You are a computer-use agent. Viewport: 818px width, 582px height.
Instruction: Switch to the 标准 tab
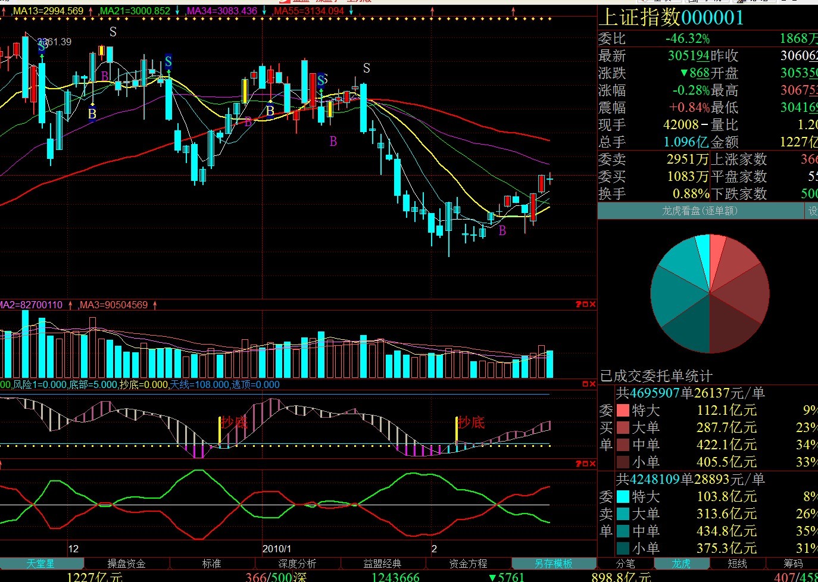212,564
